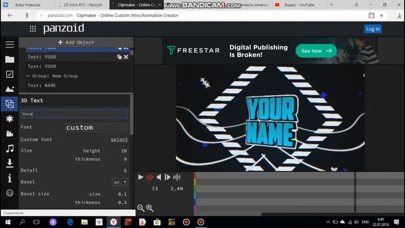This screenshot has width=405, height=228.
Task: Click the timeline playhead marker
Action: tap(356, 192)
